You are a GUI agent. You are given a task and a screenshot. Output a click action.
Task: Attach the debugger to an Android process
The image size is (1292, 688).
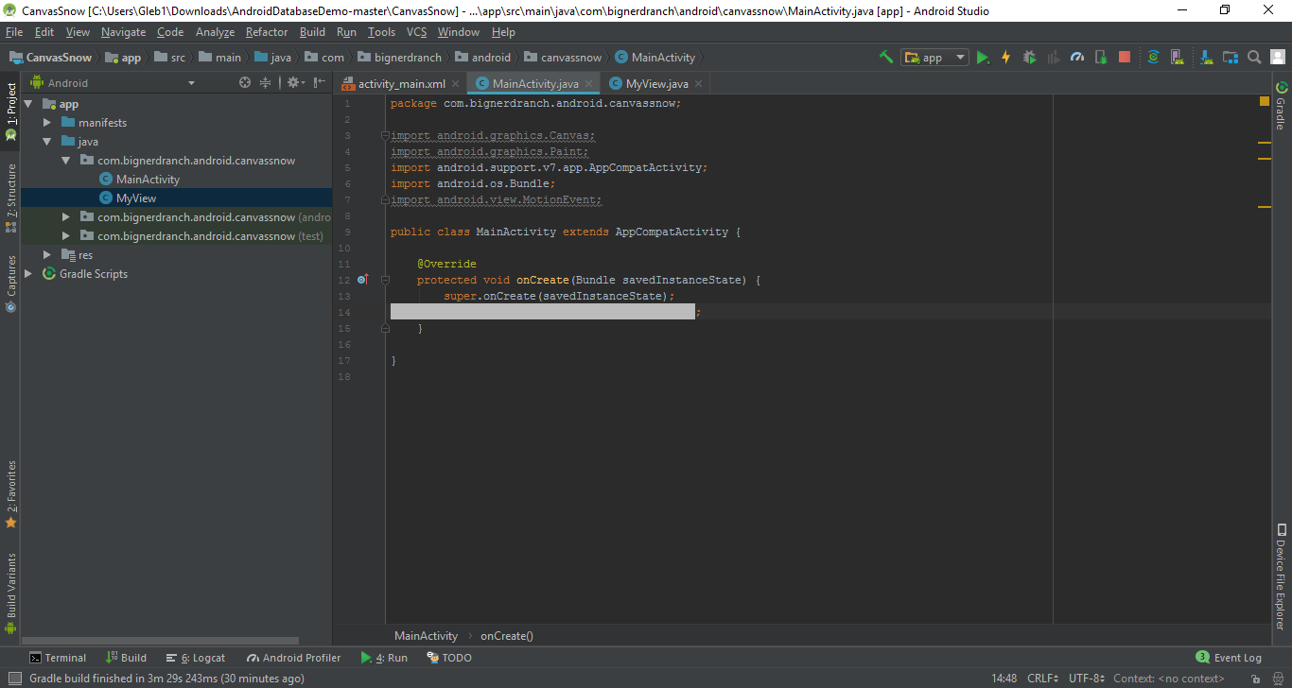1101,58
